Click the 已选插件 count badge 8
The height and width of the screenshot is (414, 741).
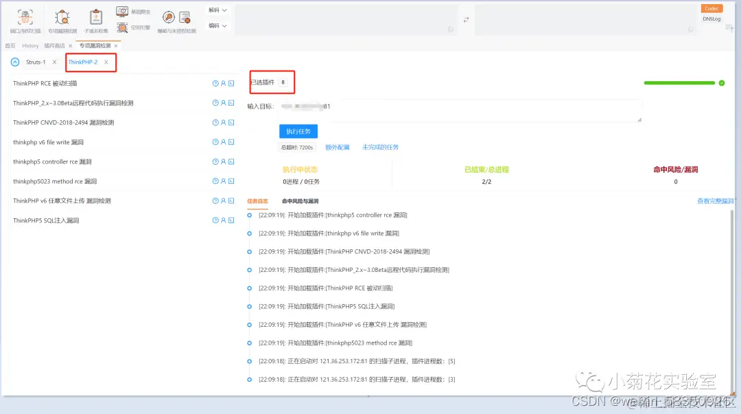(283, 82)
